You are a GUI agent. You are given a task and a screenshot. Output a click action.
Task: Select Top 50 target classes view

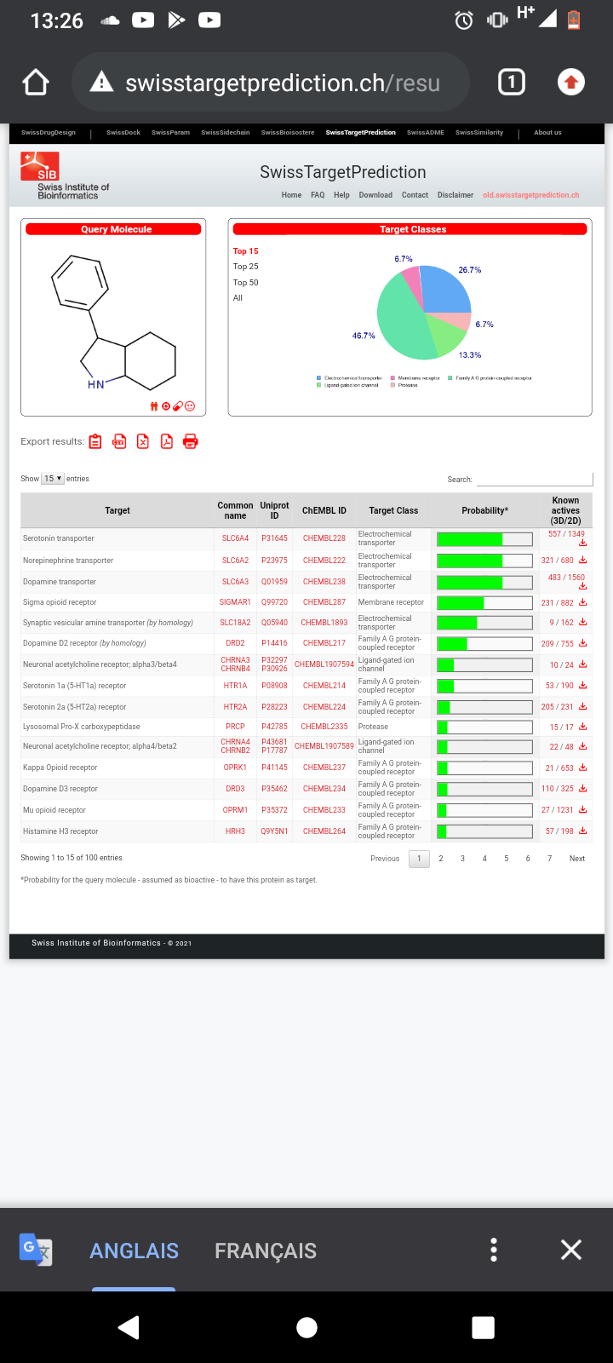246,283
